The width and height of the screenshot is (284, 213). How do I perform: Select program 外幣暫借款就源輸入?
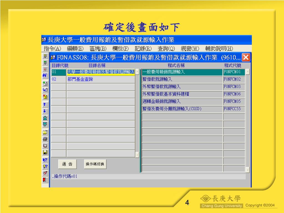[x=182, y=87]
